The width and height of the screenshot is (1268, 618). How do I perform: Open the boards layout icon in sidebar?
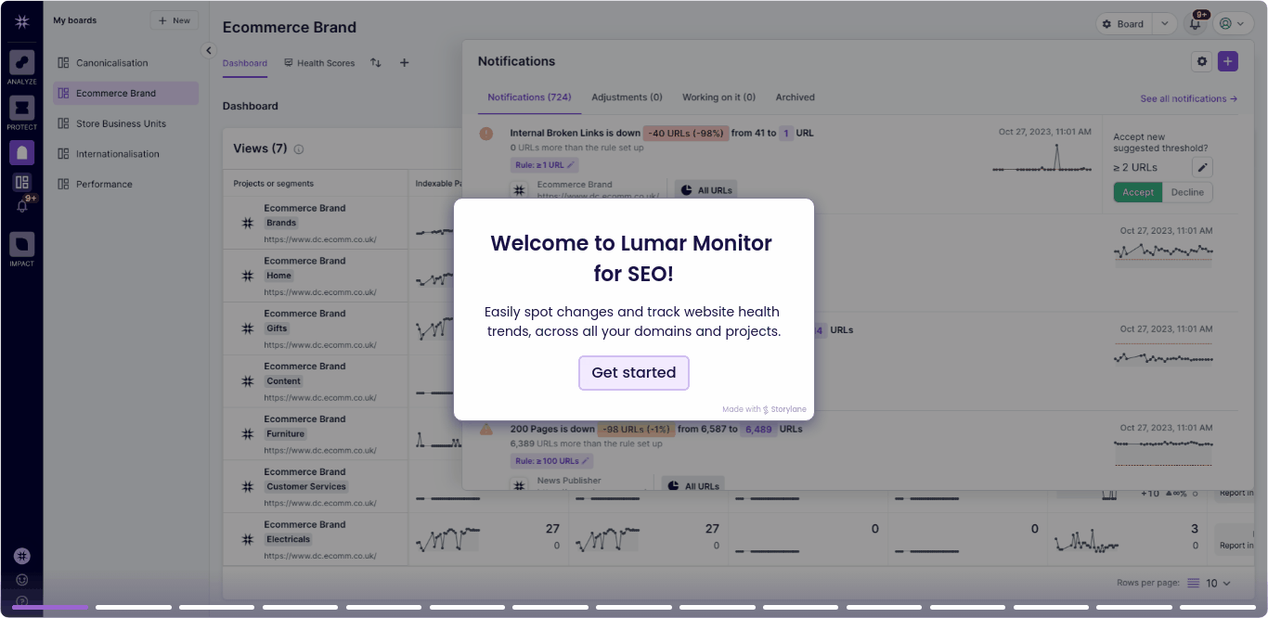click(22, 183)
